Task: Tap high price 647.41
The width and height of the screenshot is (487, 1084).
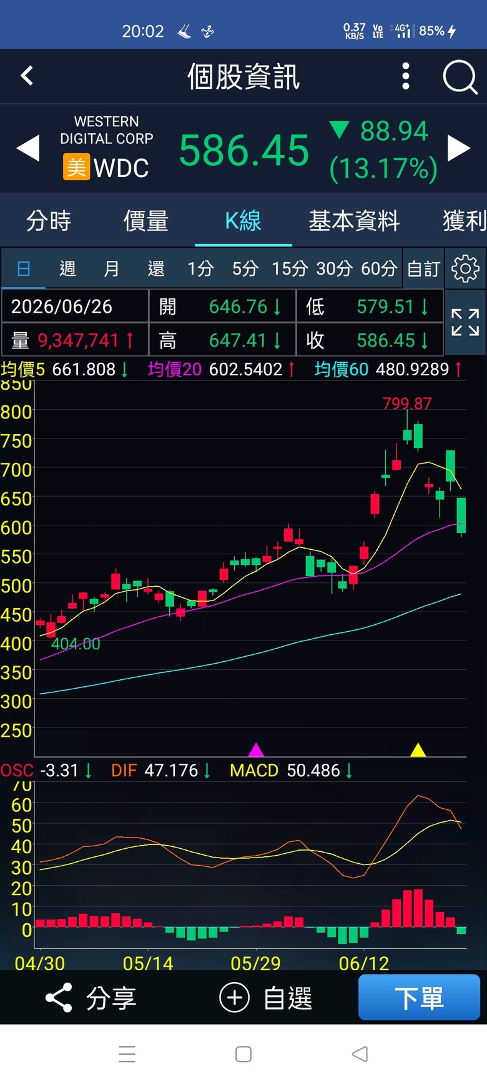Action: pyautogui.click(x=238, y=340)
